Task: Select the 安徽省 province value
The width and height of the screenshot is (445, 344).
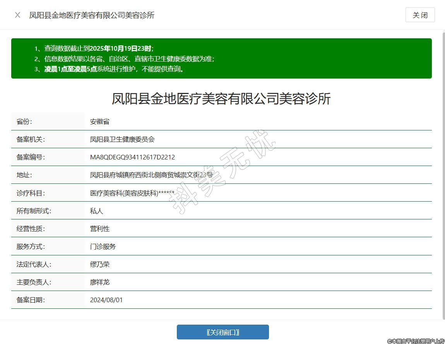Action: tap(100, 122)
